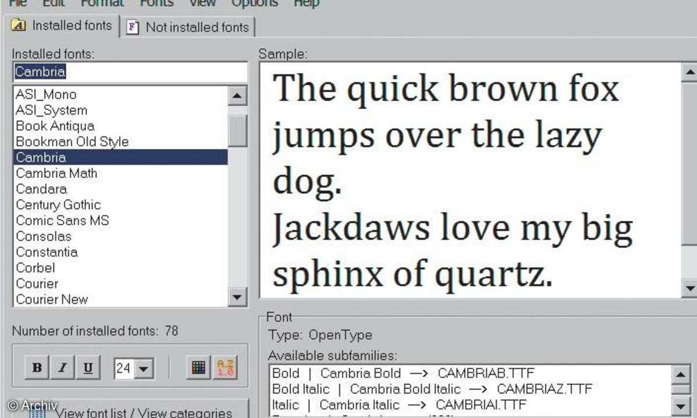The height and width of the screenshot is (418, 697).
Task: Open the font size 24 dropdown
Action: coord(145,368)
